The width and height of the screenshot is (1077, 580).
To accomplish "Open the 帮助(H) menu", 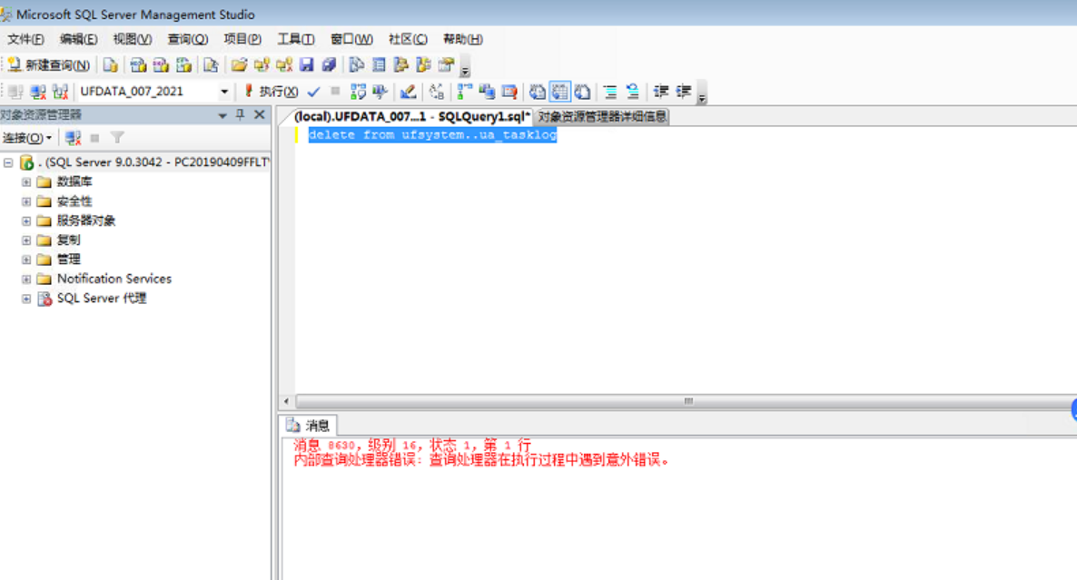I will tap(463, 39).
